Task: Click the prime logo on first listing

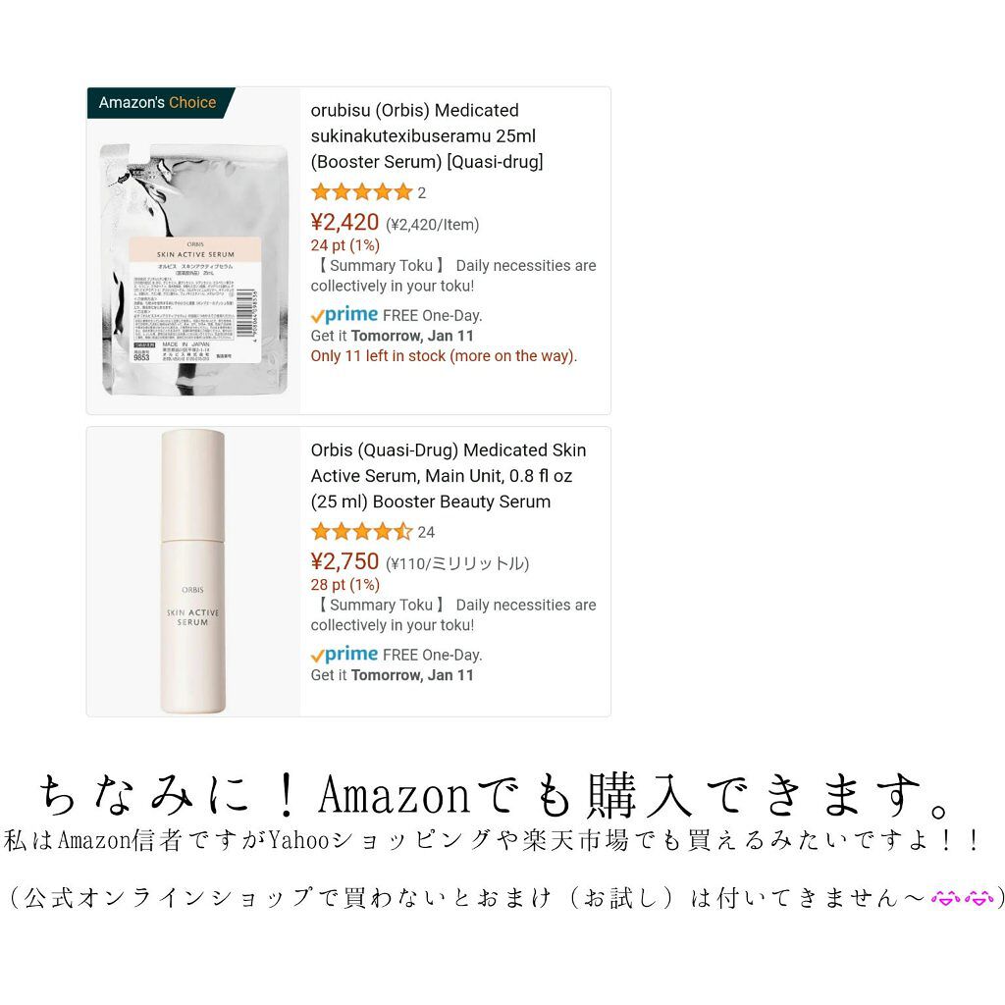Action: 344,315
